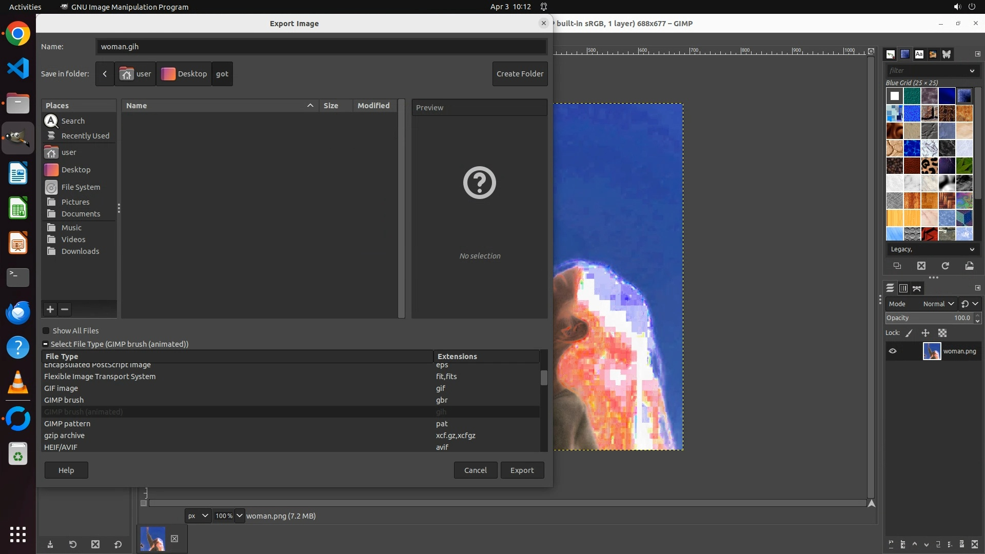Viewport: 985px width, 554px height.
Task: Enable the Show All Files checkbox
Action: [46, 331]
